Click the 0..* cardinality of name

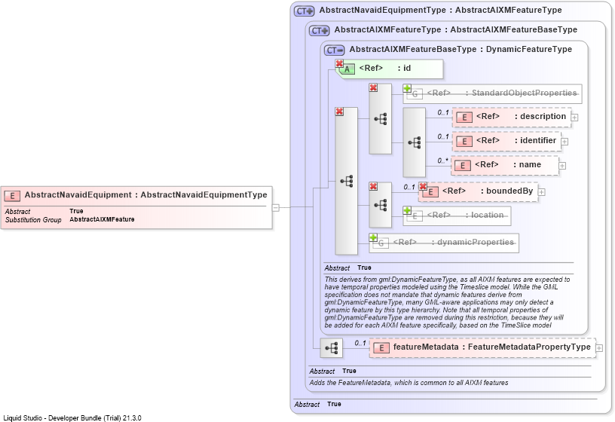coord(443,161)
